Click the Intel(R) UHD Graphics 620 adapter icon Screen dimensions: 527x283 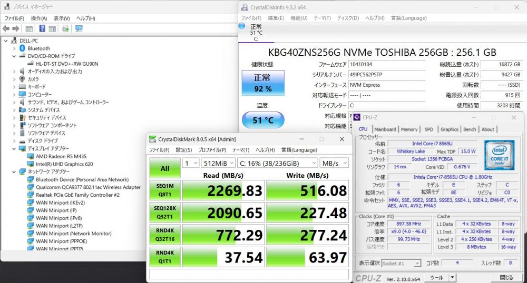pos(31,164)
